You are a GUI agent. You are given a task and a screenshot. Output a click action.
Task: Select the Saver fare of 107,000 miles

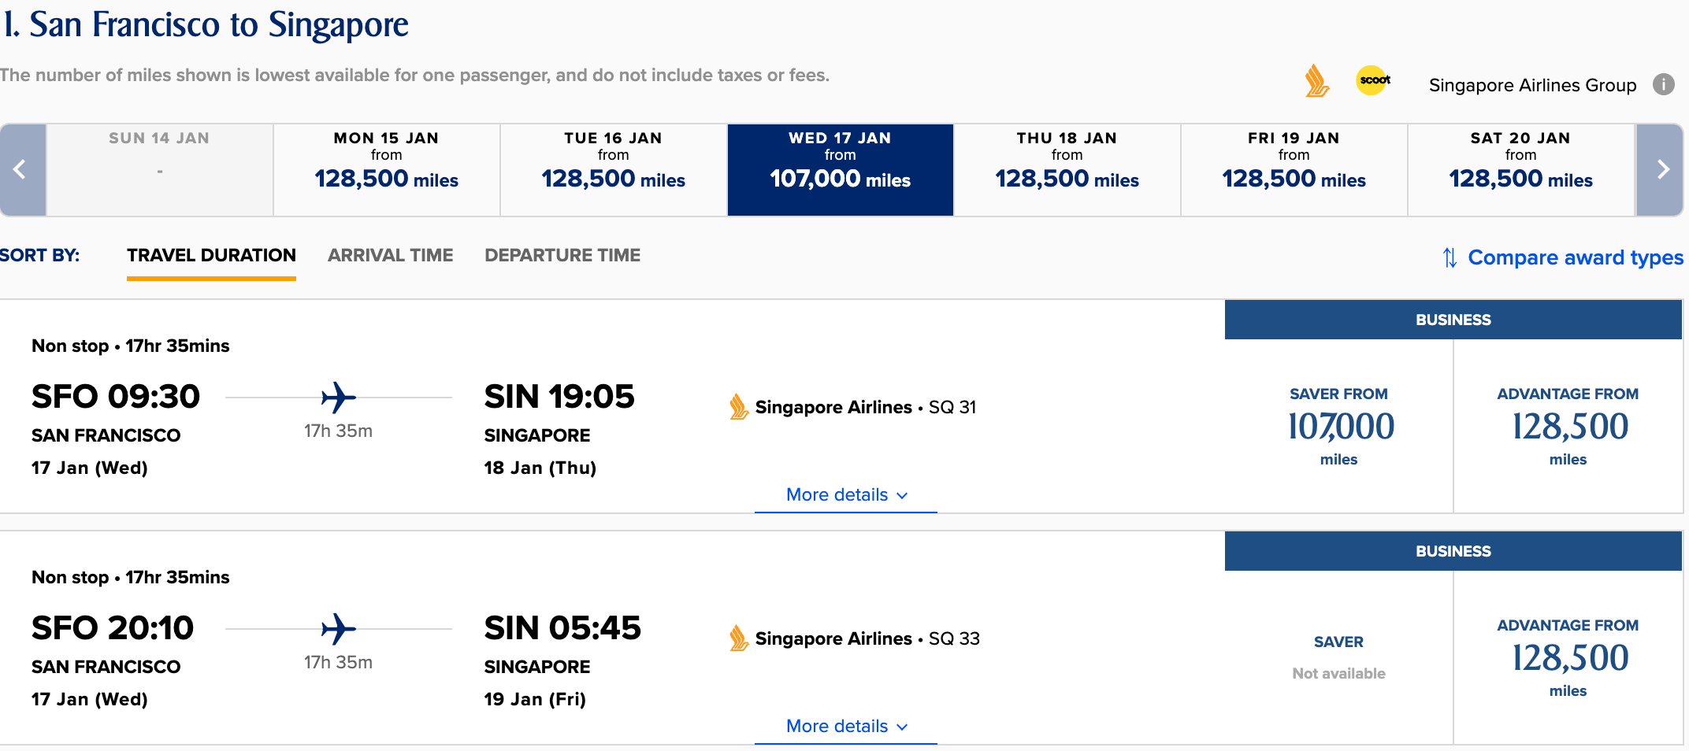coord(1338,426)
